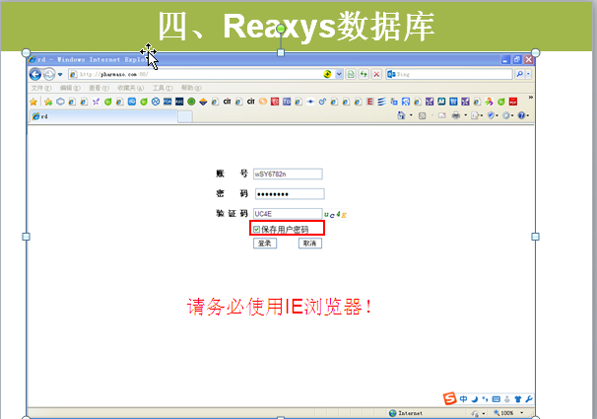This screenshot has width=597, height=419.
Task: Click the IE Forward arrow button
Action: point(48,74)
